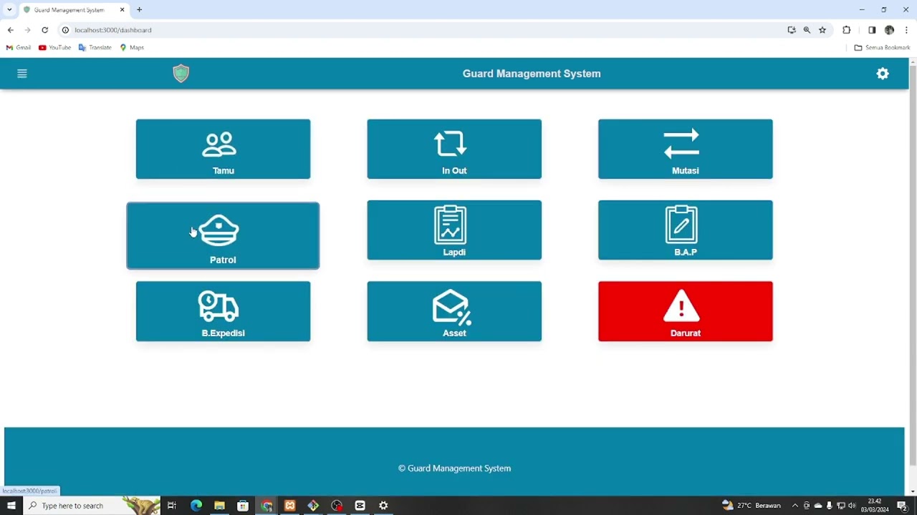Launch Microsoft Edge from the taskbar
The height and width of the screenshot is (515, 917).
pyautogui.click(x=196, y=506)
